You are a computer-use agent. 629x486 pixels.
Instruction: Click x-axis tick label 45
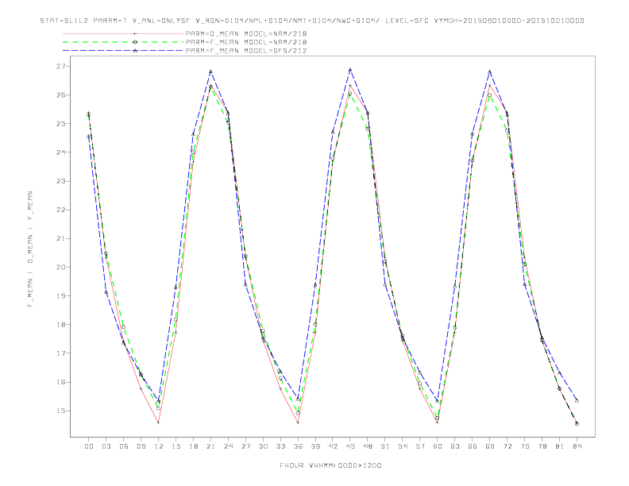(x=350, y=446)
